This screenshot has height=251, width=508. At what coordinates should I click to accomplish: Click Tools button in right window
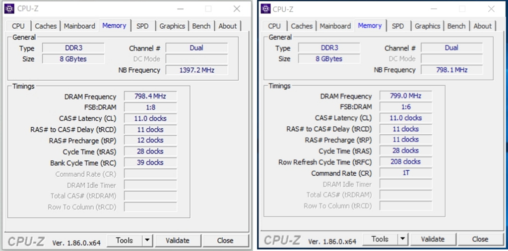point(380,239)
